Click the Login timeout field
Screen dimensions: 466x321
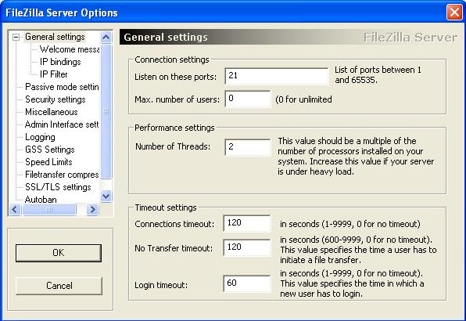pyautogui.click(x=246, y=283)
